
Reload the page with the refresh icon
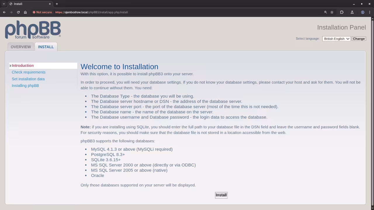coord(18,12)
